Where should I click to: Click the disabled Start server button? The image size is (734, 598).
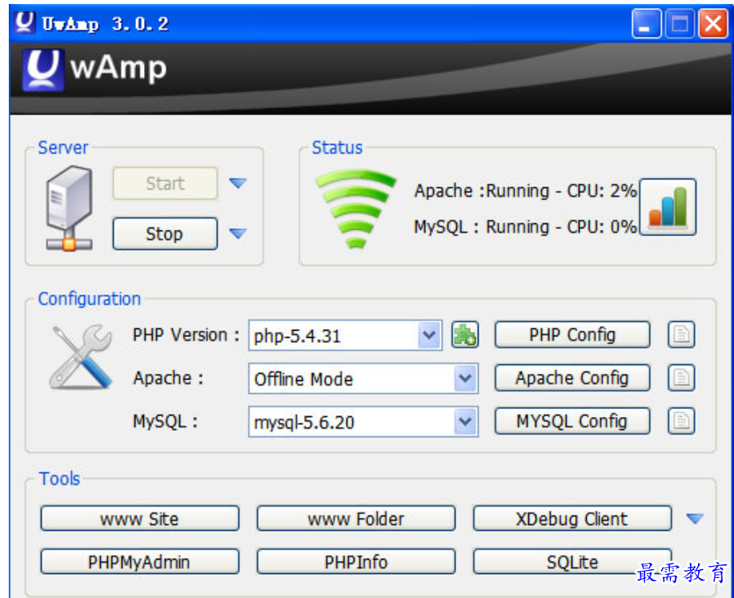pyautogui.click(x=165, y=183)
